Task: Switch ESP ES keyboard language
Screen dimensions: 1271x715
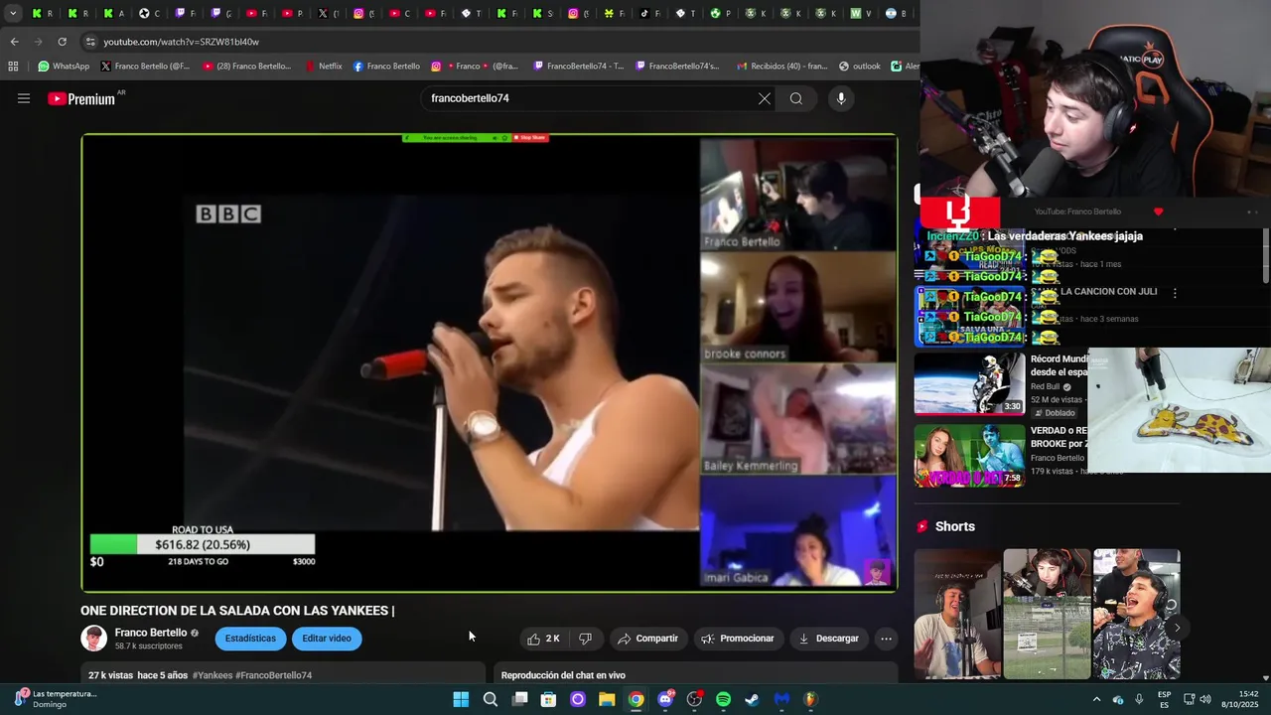Action: coord(1164,699)
